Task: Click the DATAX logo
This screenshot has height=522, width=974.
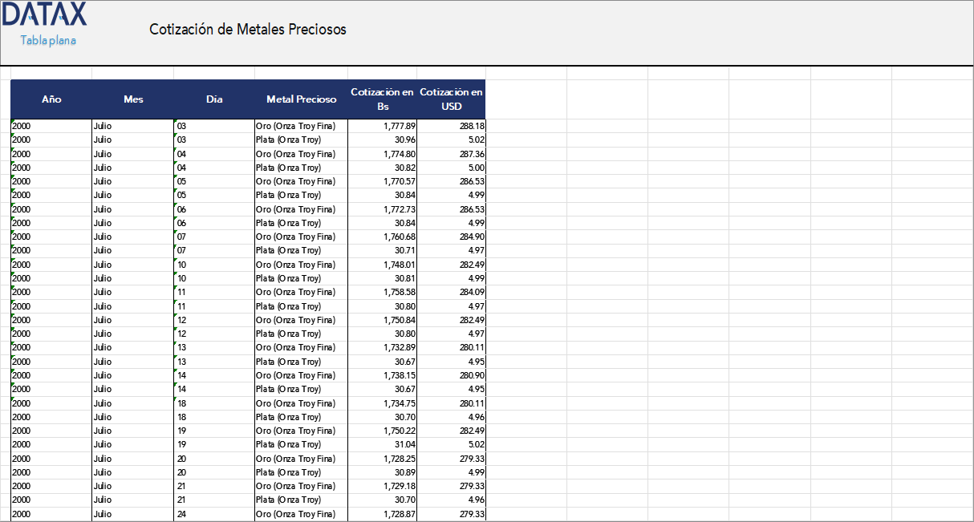Action: 44,14
